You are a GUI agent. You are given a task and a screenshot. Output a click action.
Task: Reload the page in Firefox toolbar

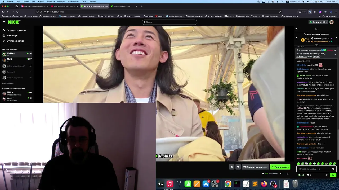tap(17, 12)
